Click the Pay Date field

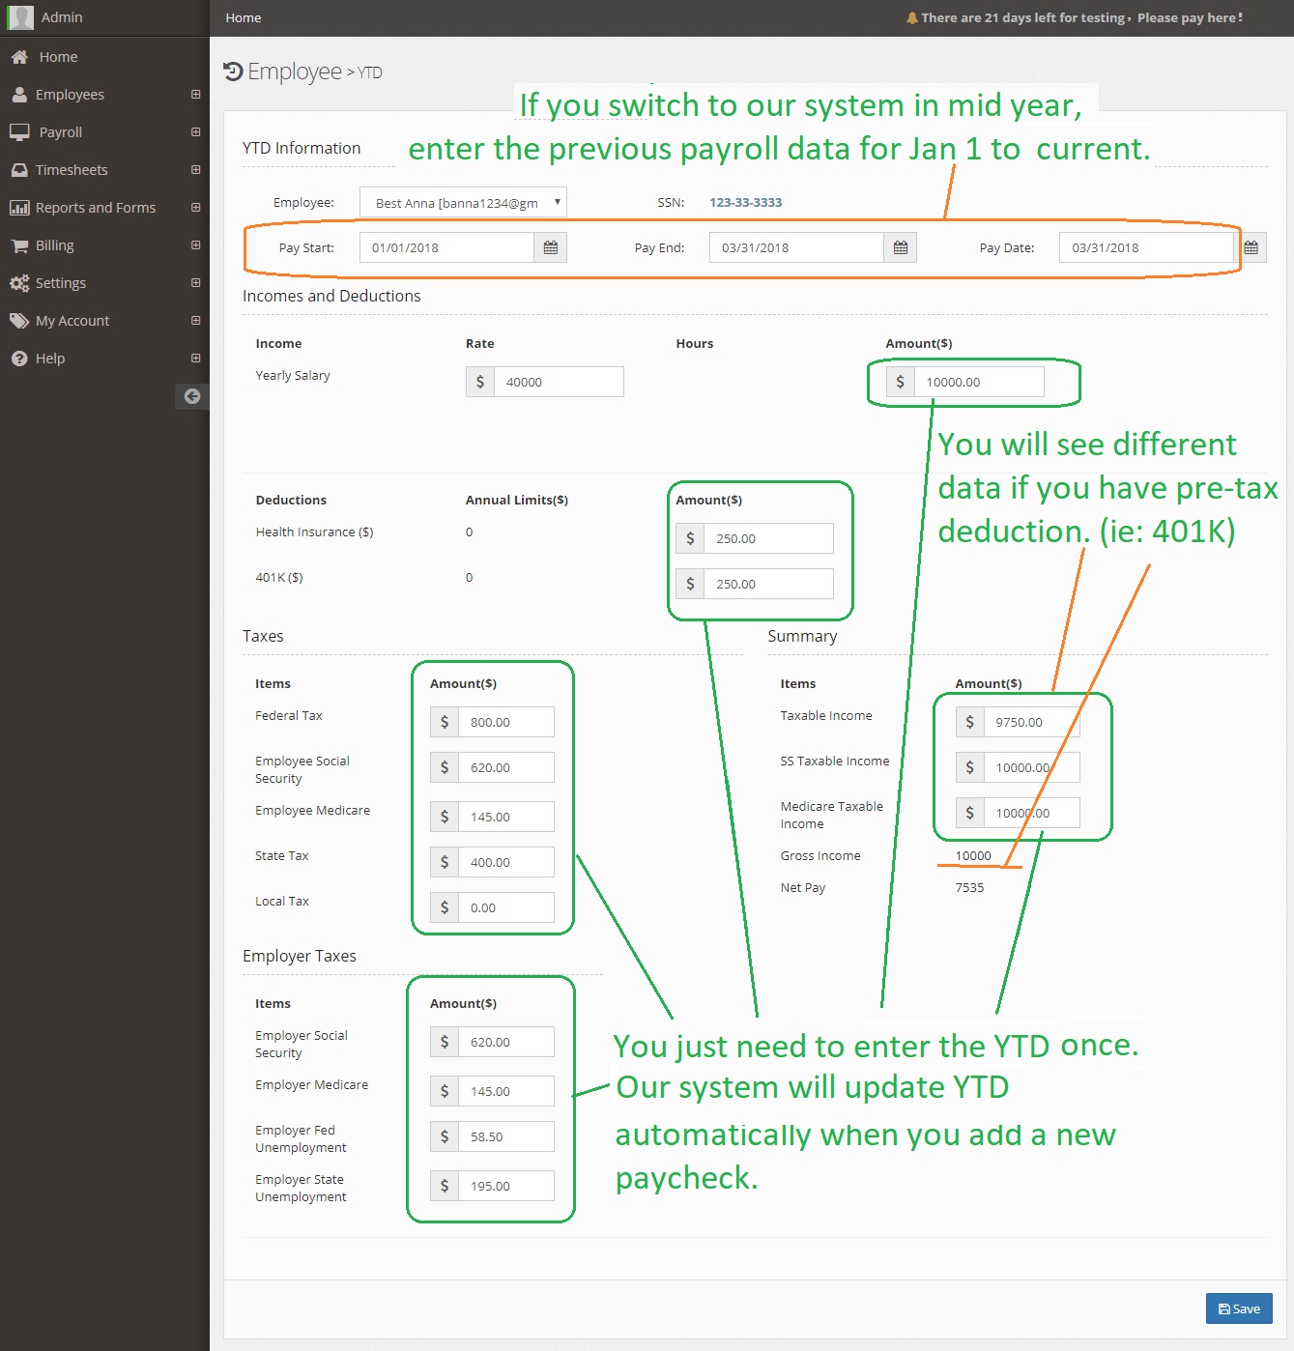click(1147, 247)
